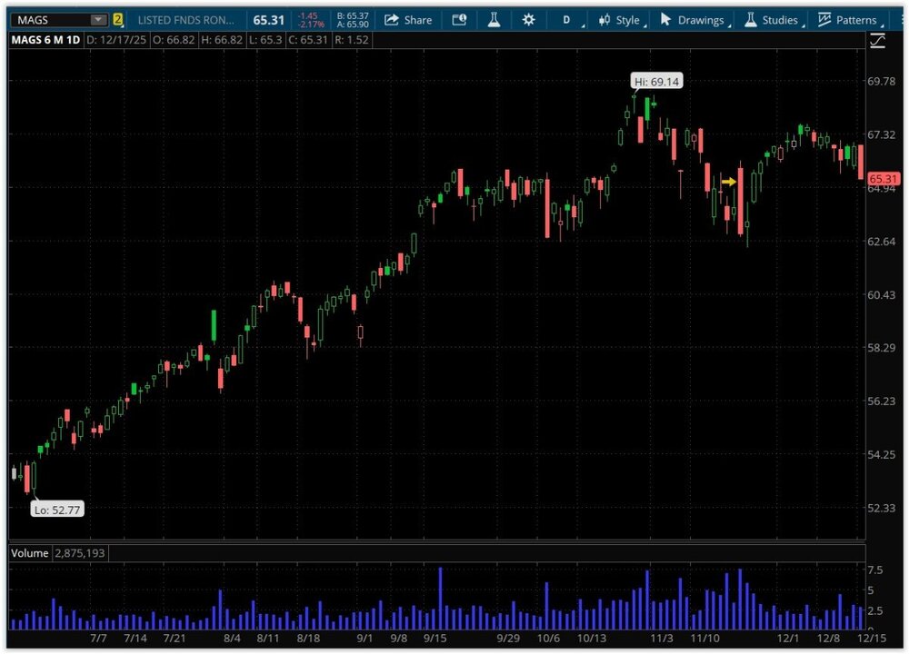Image resolution: width=909 pixels, height=654 pixels.
Task: Open the D timeframe dropdown
Action: pos(567,20)
